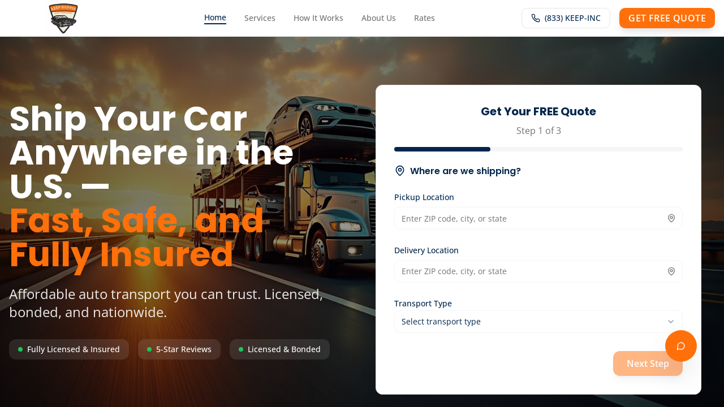
Task: Click the Next Step button
Action: (648, 363)
